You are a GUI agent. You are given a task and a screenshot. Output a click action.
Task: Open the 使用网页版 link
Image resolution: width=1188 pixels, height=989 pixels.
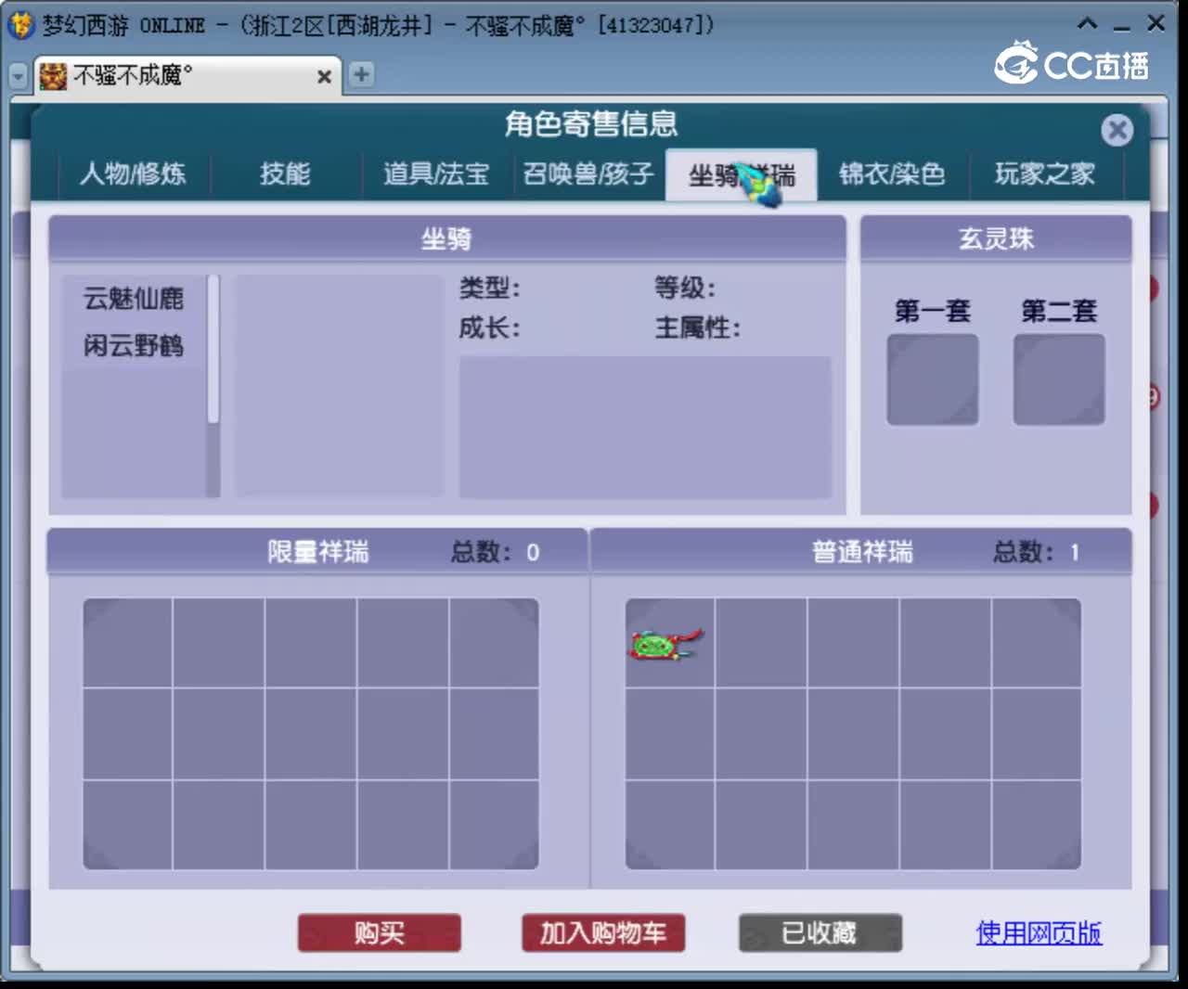(1039, 932)
